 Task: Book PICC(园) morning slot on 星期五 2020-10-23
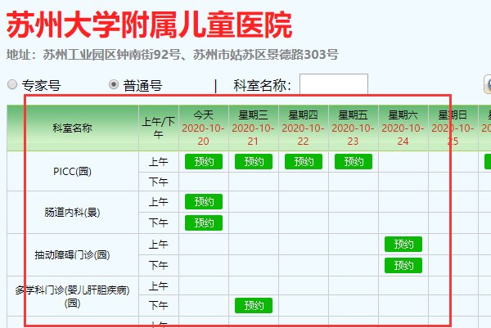point(354,161)
